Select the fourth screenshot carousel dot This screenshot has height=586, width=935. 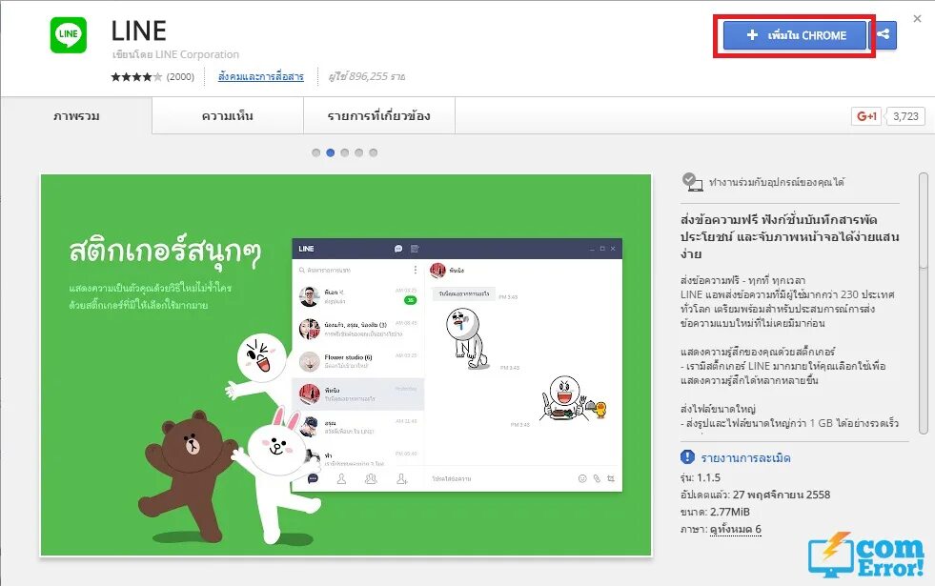(x=359, y=152)
